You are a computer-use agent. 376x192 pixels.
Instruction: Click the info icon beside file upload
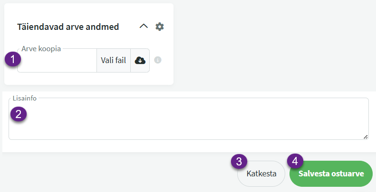coord(158,60)
